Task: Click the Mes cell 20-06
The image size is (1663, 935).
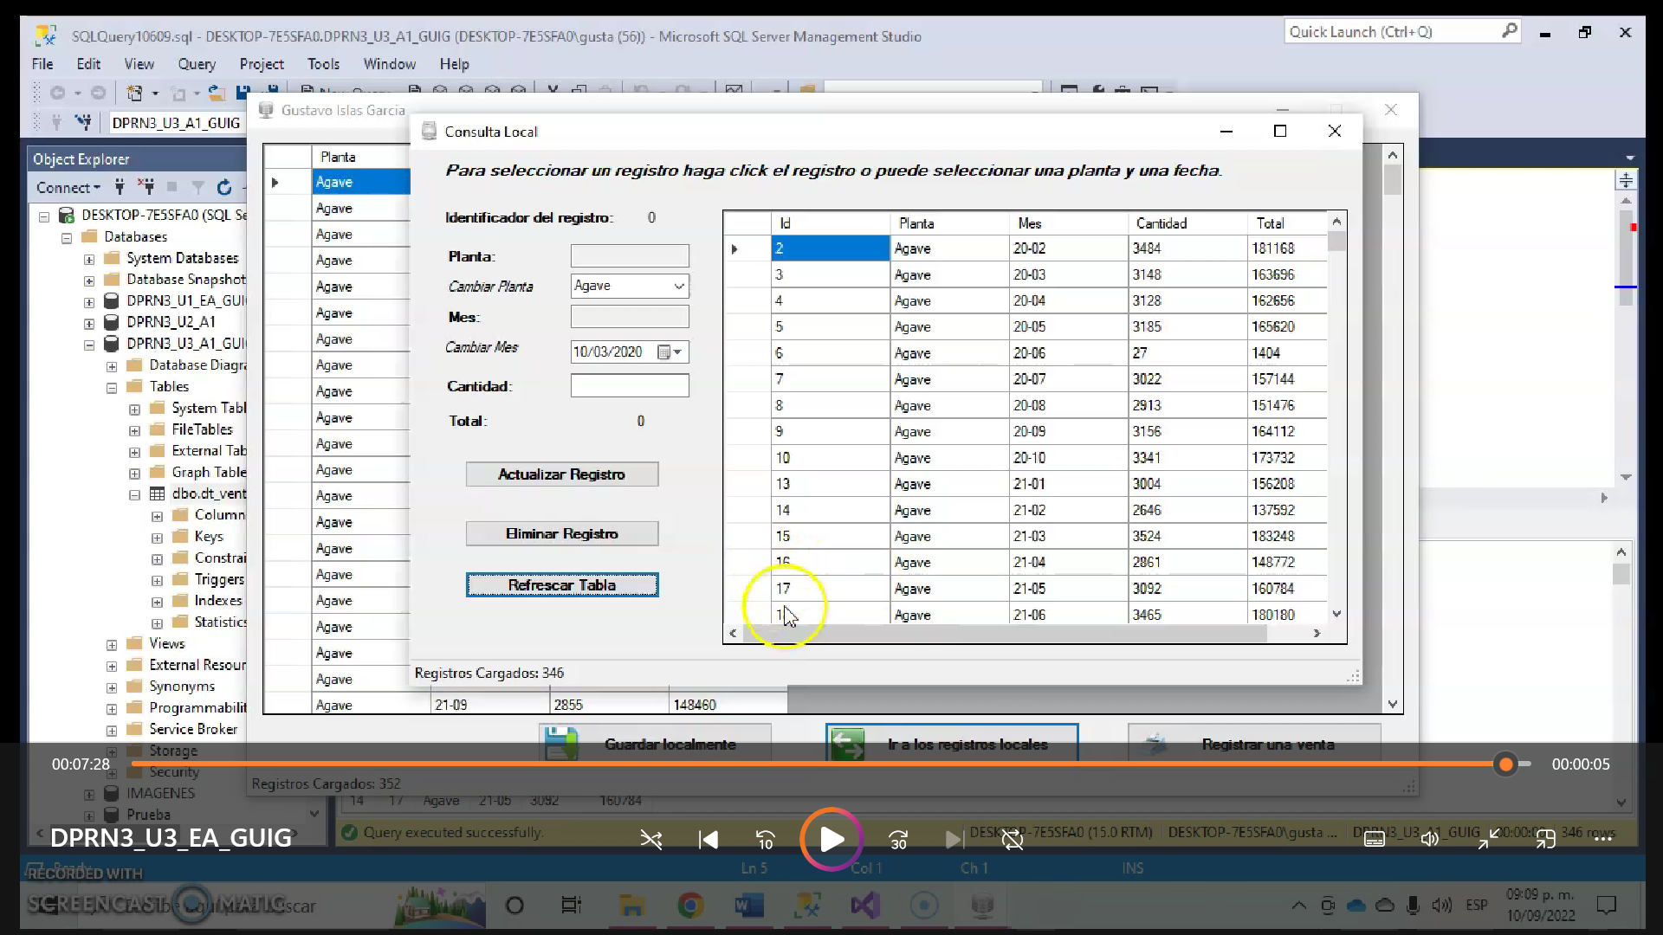Action: [x=1069, y=353]
